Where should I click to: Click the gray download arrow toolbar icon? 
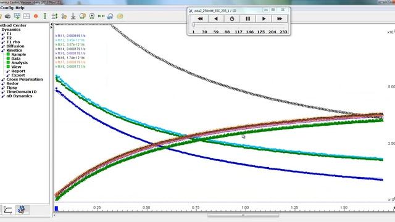pos(73,17)
